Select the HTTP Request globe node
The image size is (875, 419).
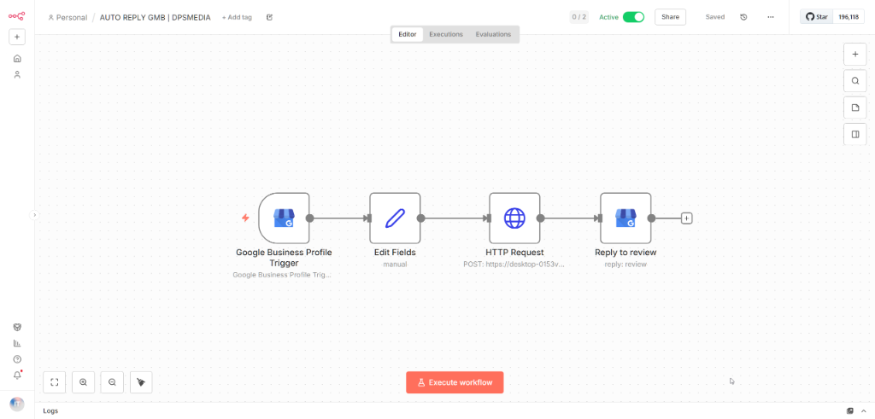pyautogui.click(x=514, y=218)
